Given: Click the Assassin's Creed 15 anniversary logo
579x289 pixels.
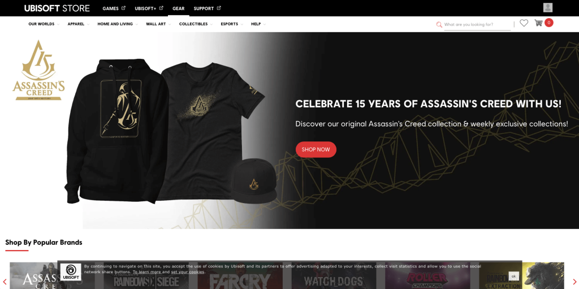Looking at the screenshot, I should pos(39,70).
